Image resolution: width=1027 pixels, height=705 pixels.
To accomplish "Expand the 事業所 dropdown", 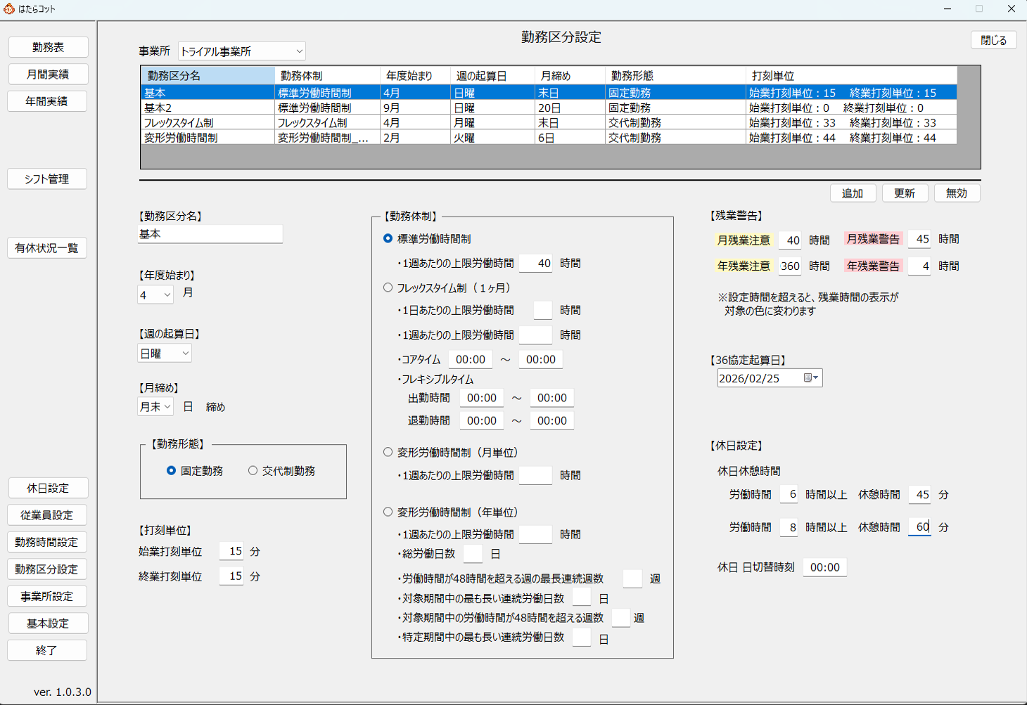I will [299, 51].
